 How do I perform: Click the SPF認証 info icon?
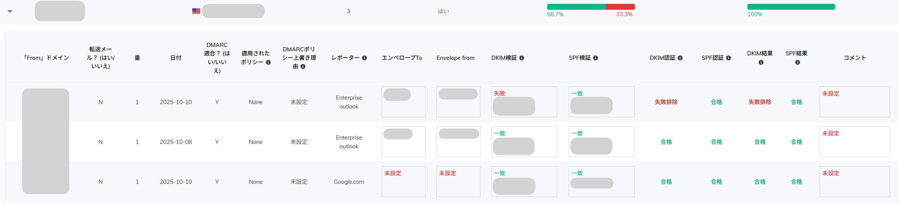click(728, 58)
